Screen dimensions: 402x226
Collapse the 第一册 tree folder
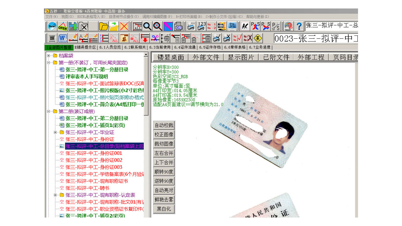[49, 63]
